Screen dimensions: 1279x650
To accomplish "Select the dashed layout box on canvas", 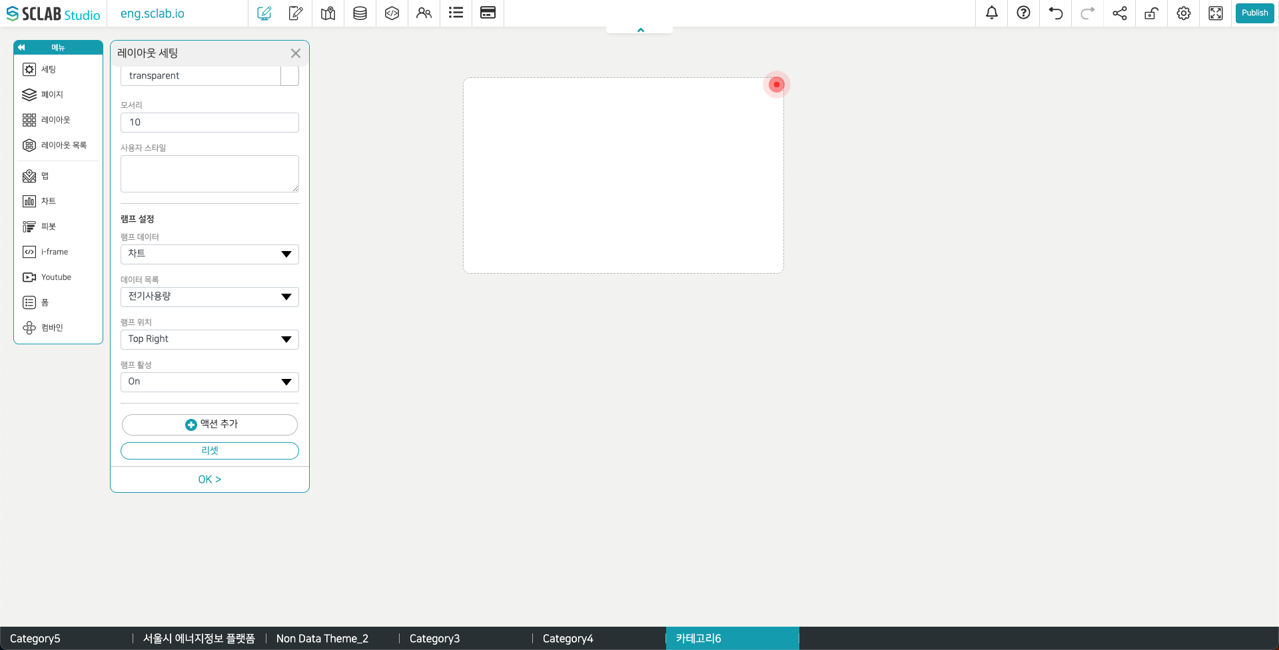I will coord(624,175).
